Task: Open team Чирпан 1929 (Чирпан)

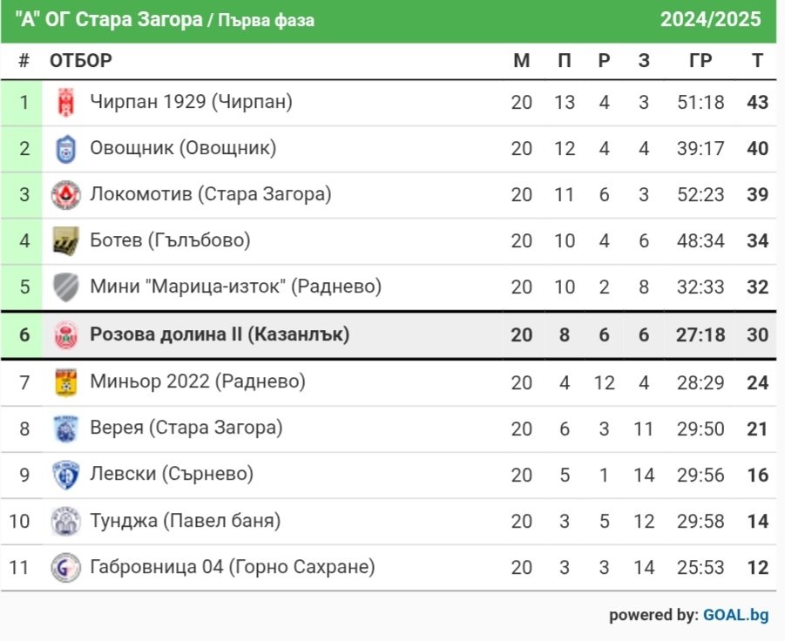Action: pos(192,102)
